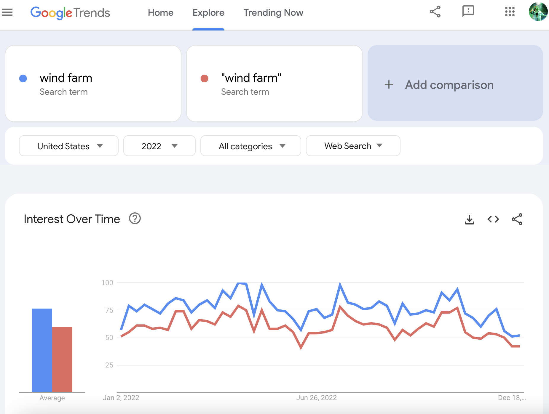Open the hamburger main menu

click(7, 12)
